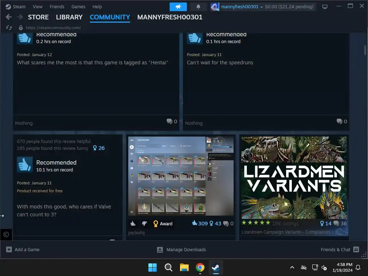
Task: Open the Games menu
Action: (78, 6)
